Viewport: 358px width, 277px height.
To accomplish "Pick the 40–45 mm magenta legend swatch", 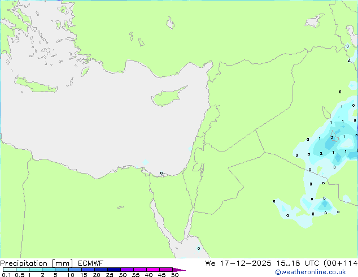I will 153,270.
